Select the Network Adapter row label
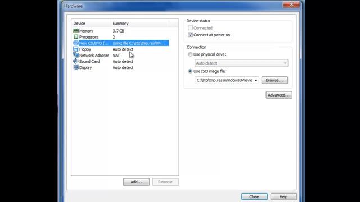 click(94, 56)
